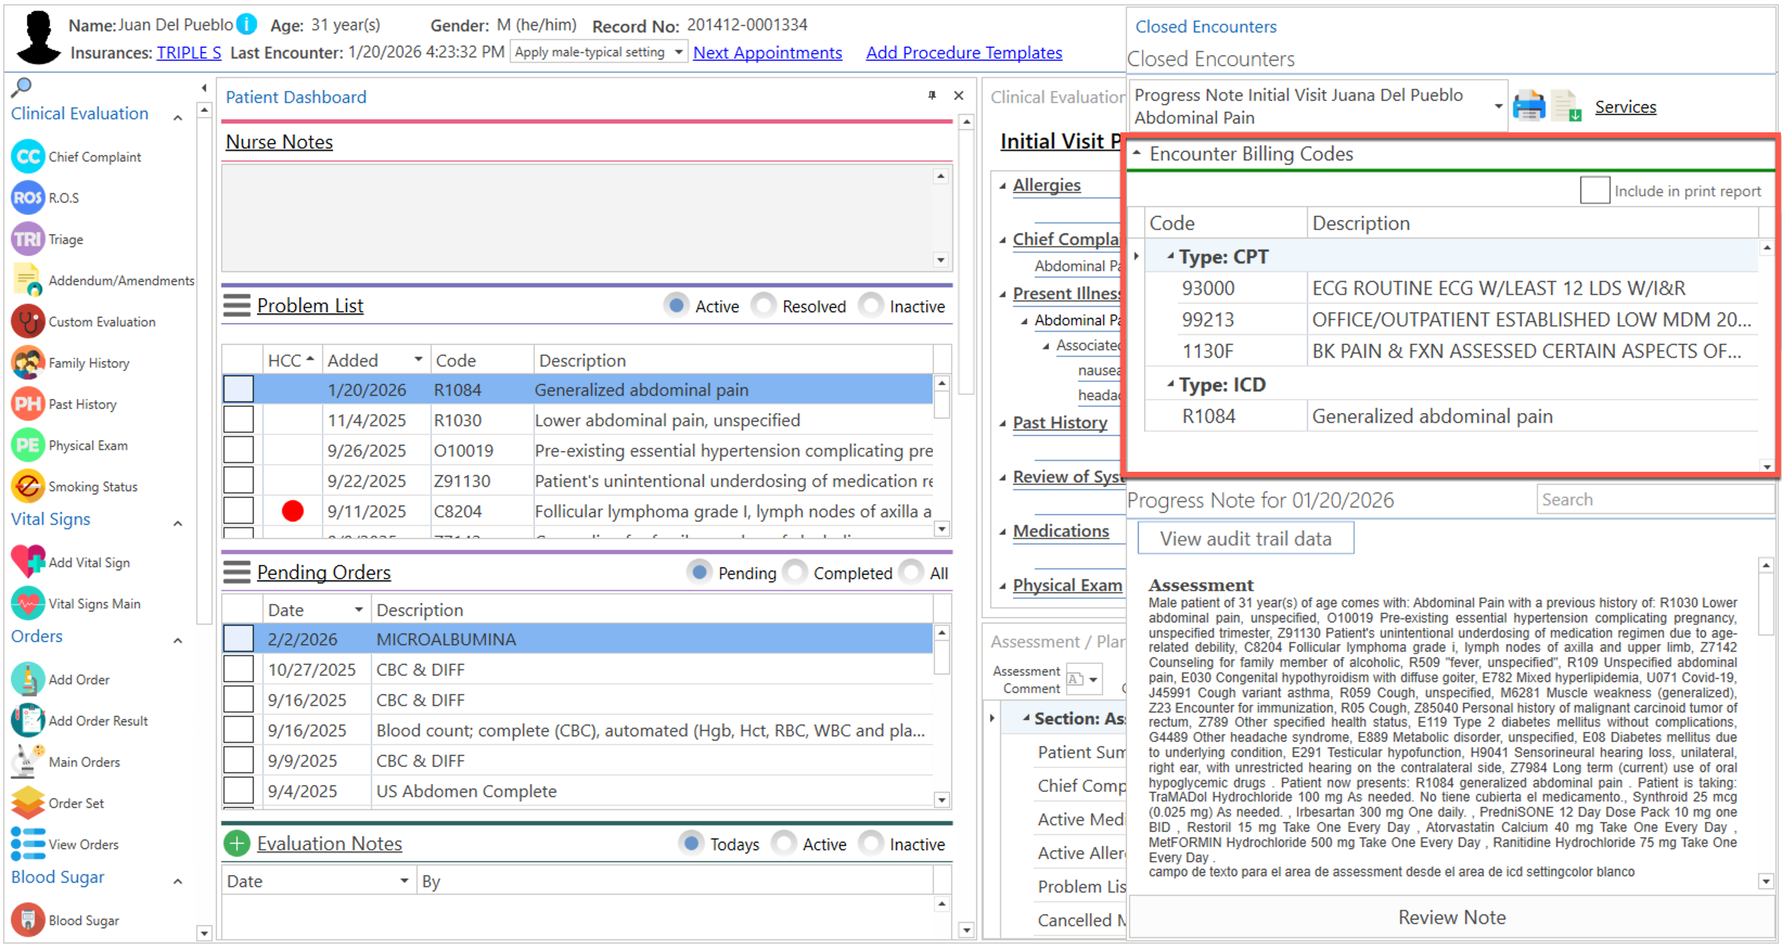Open Smoking Status evaluation
Screen dimensions: 1782x949
click(x=28, y=486)
